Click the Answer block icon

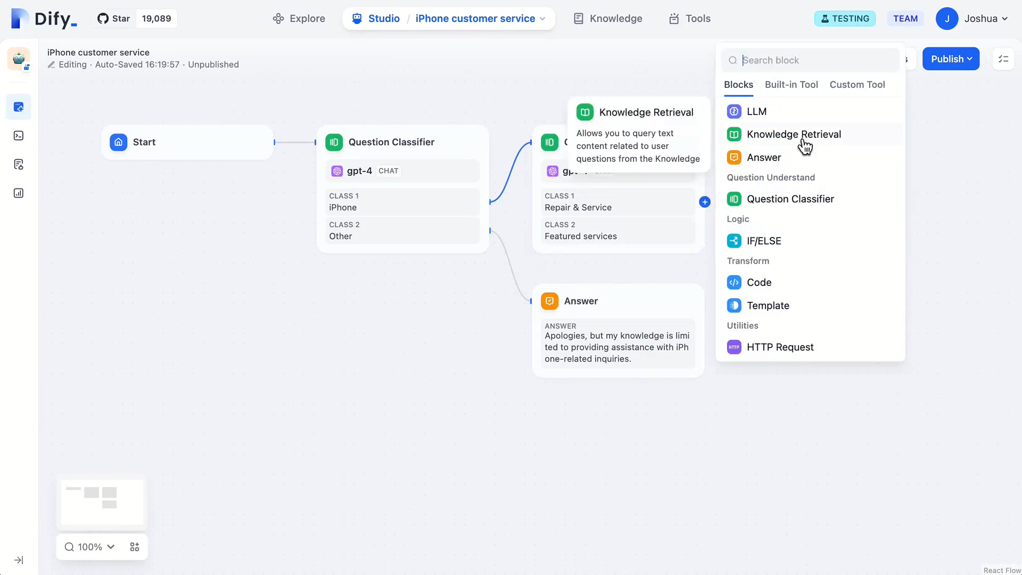[x=734, y=157]
